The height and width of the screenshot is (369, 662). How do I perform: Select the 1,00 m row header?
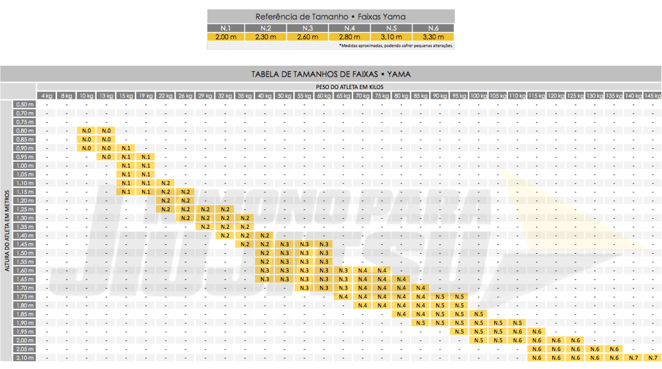[x=25, y=166]
